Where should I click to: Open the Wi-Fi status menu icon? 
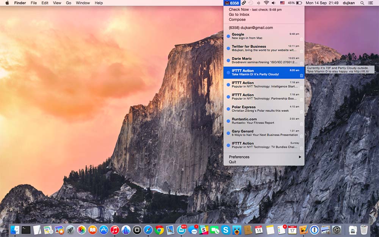pos(266,3)
